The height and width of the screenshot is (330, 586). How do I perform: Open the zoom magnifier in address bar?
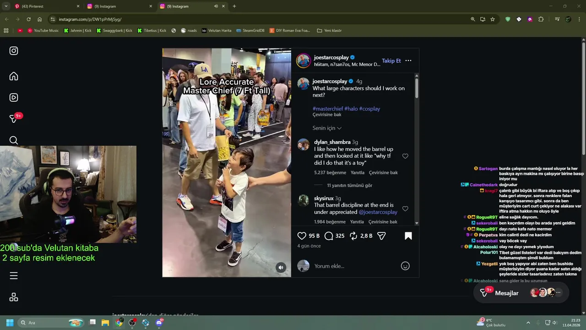click(473, 19)
